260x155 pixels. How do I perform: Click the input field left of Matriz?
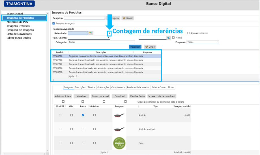coord(152,38)
